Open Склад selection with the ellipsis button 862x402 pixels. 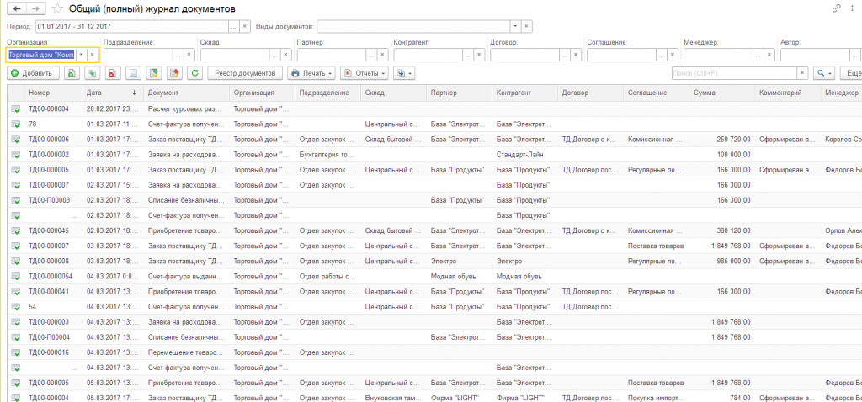point(274,55)
